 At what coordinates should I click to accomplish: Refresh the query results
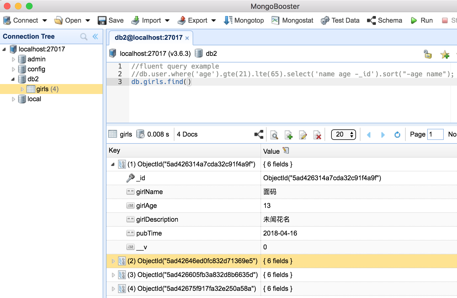[397, 135]
